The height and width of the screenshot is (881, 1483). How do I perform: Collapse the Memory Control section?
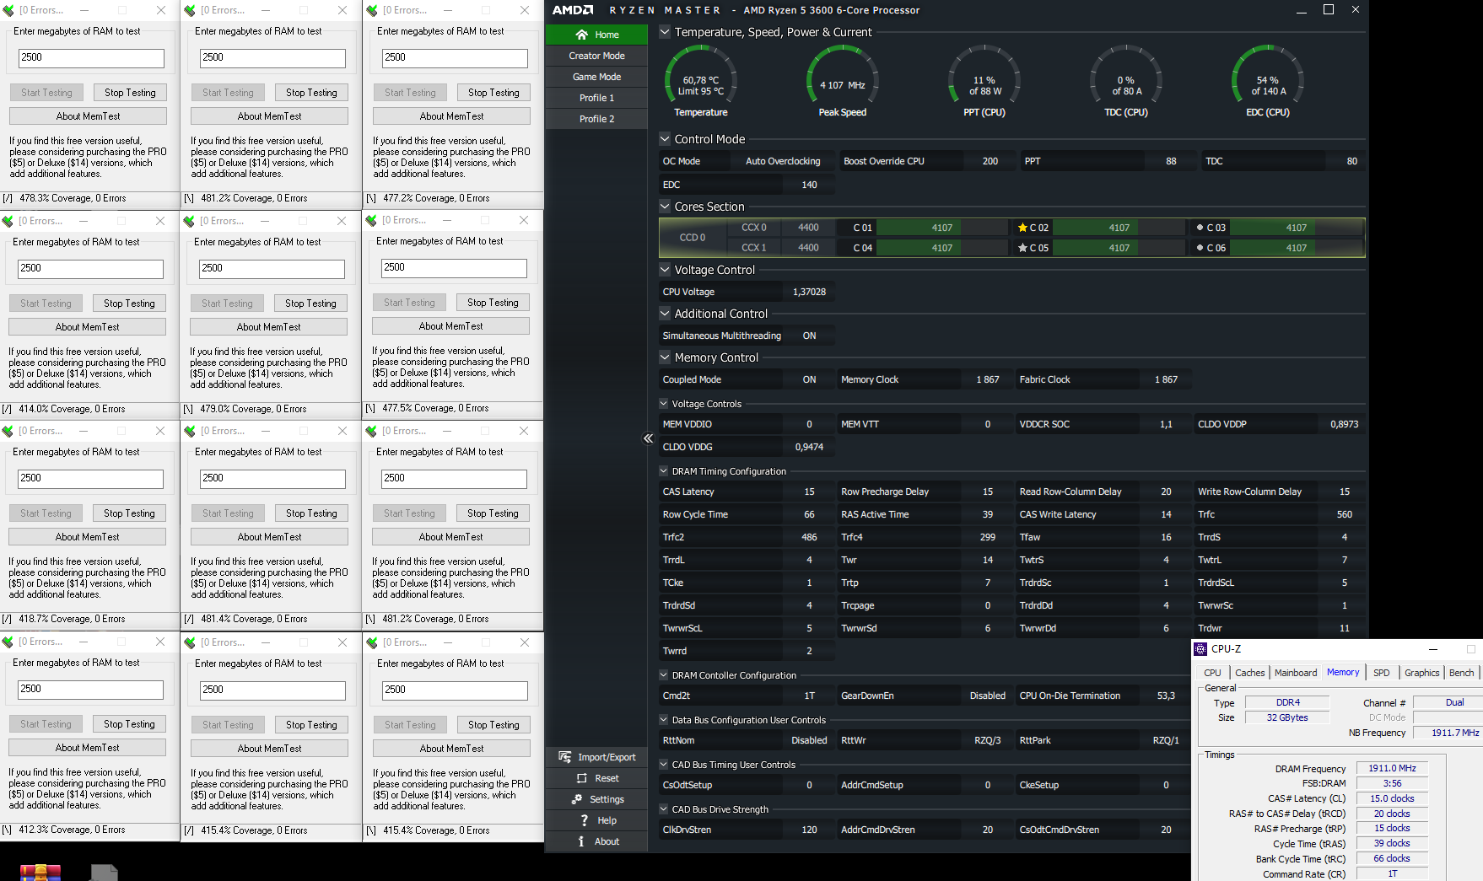tap(665, 357)
